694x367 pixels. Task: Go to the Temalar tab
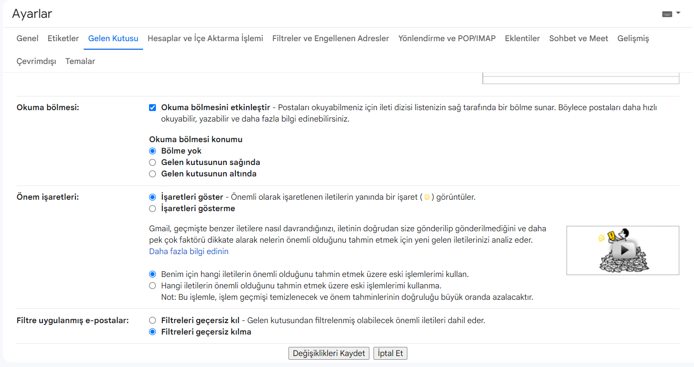(80, 61)
